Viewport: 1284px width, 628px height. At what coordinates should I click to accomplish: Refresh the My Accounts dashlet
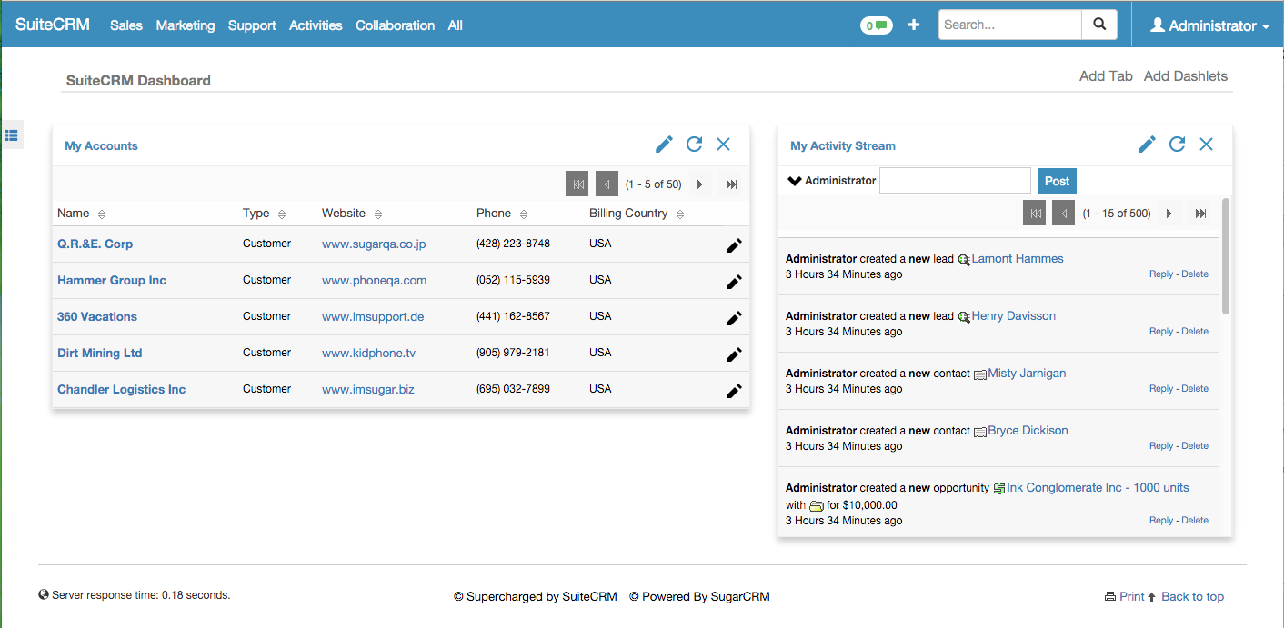[694, 145]
